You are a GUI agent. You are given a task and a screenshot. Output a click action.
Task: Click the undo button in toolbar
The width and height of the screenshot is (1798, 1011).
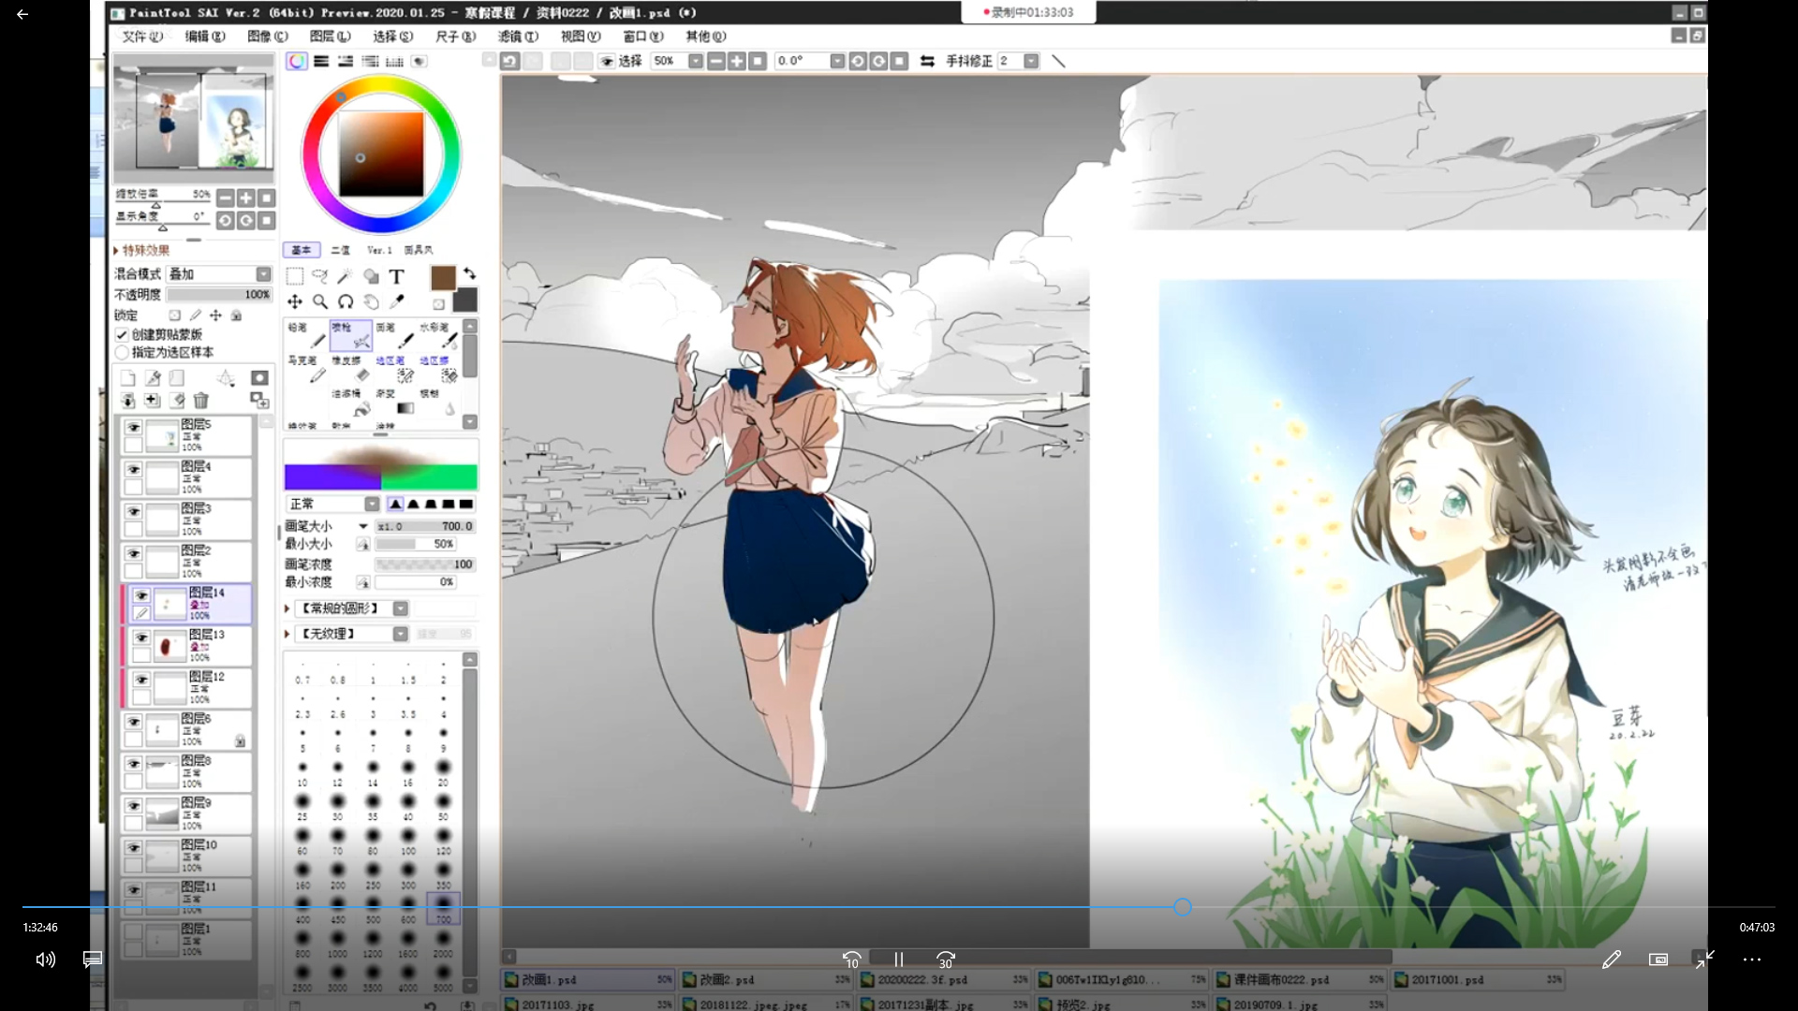click(509, 61)
